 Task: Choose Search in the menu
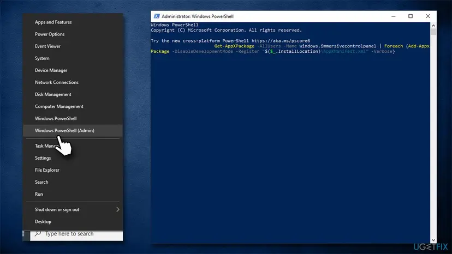coord(73,182)
